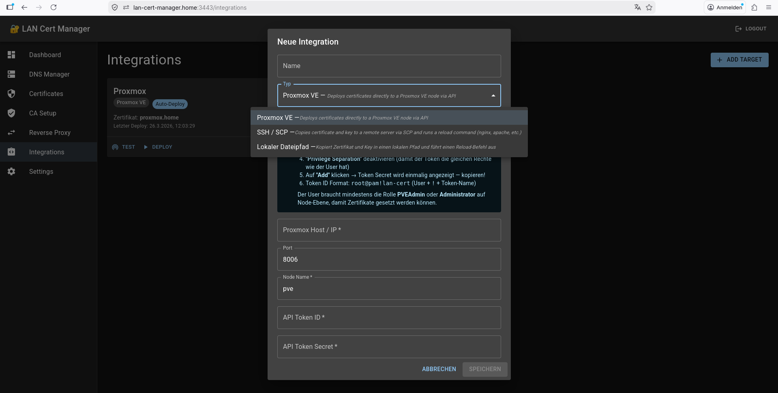Choose the Lokaler Dateipfad option

[x=389, y=147]
